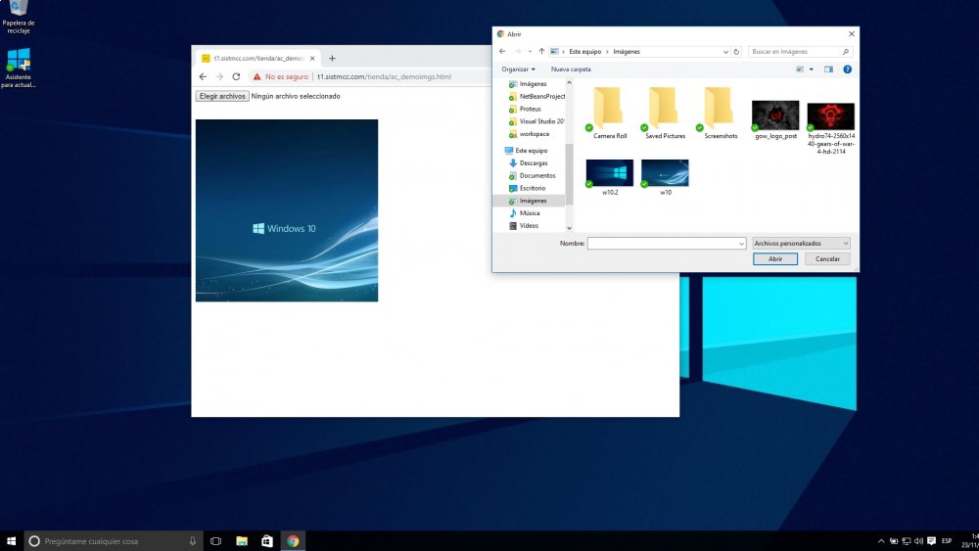
Task: Close the t1.sistmcc.com Chrome tab
Action: click(x=312, y=58)
